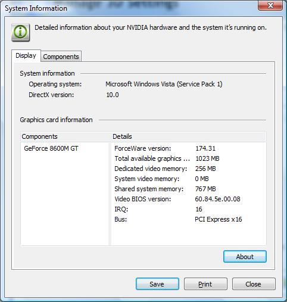Image resolution: width=287 pixels, height=302 pixels.
Task: Click the green information icon
Action: (x=21, y=32)
